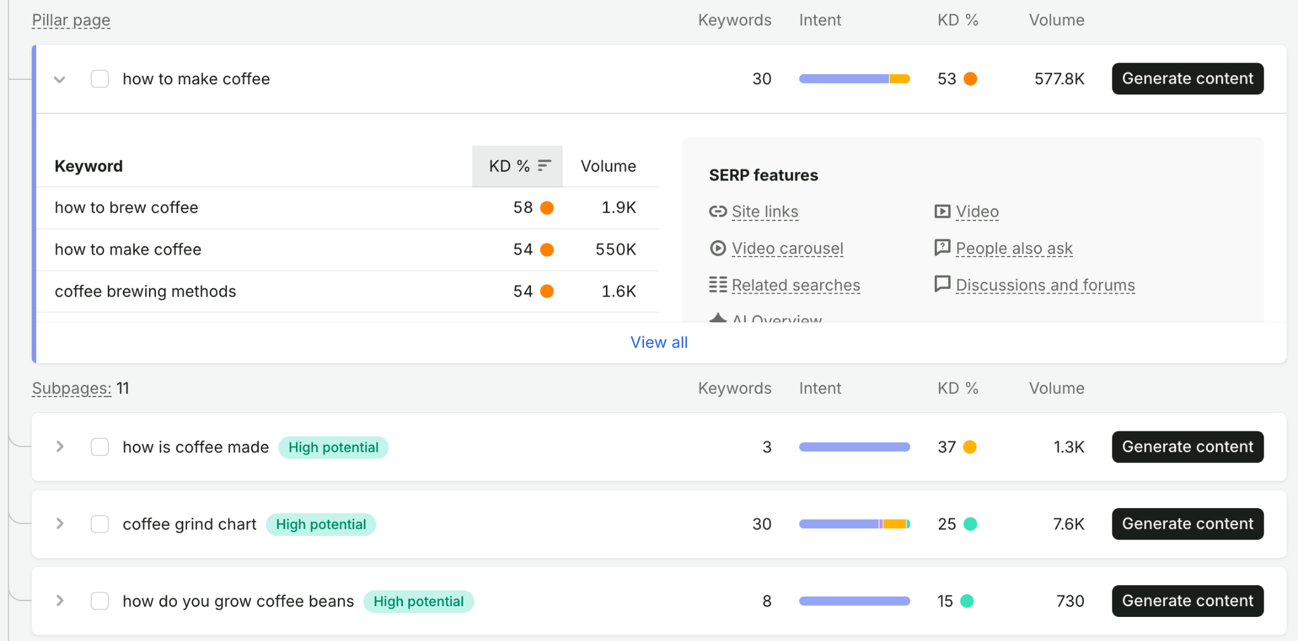Screen dimensions: 1298x641
Task: Expand the 'how is coffee made' subpage
Action: (x=60, y=447)
